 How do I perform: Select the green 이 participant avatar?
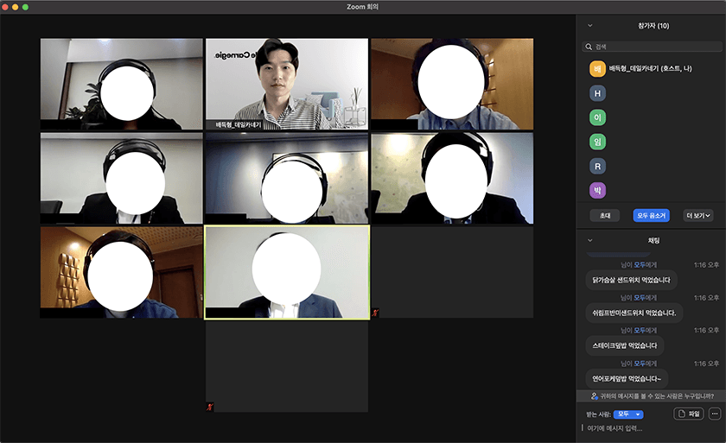tap(597, 117)
